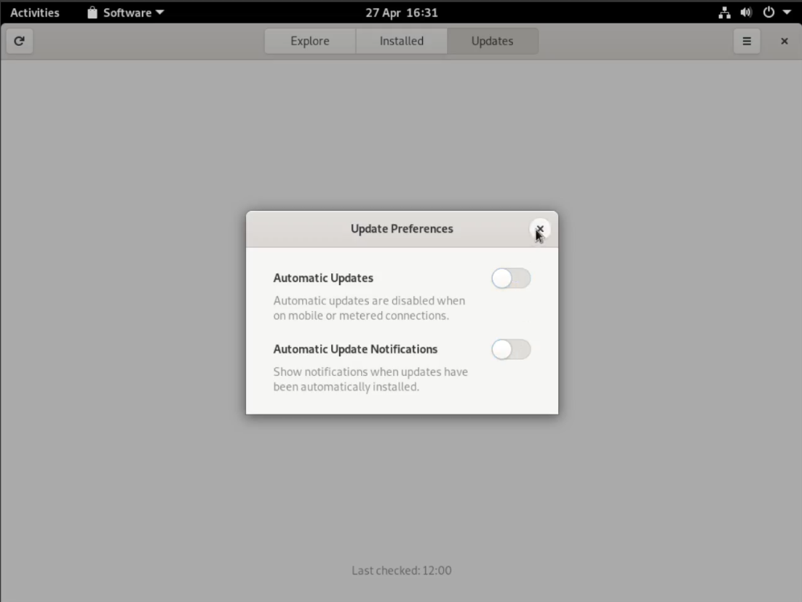The width and height of the screenshot is (802, 602).
Task: Expand the Software app menu arrow
Action: pos(160,13)
